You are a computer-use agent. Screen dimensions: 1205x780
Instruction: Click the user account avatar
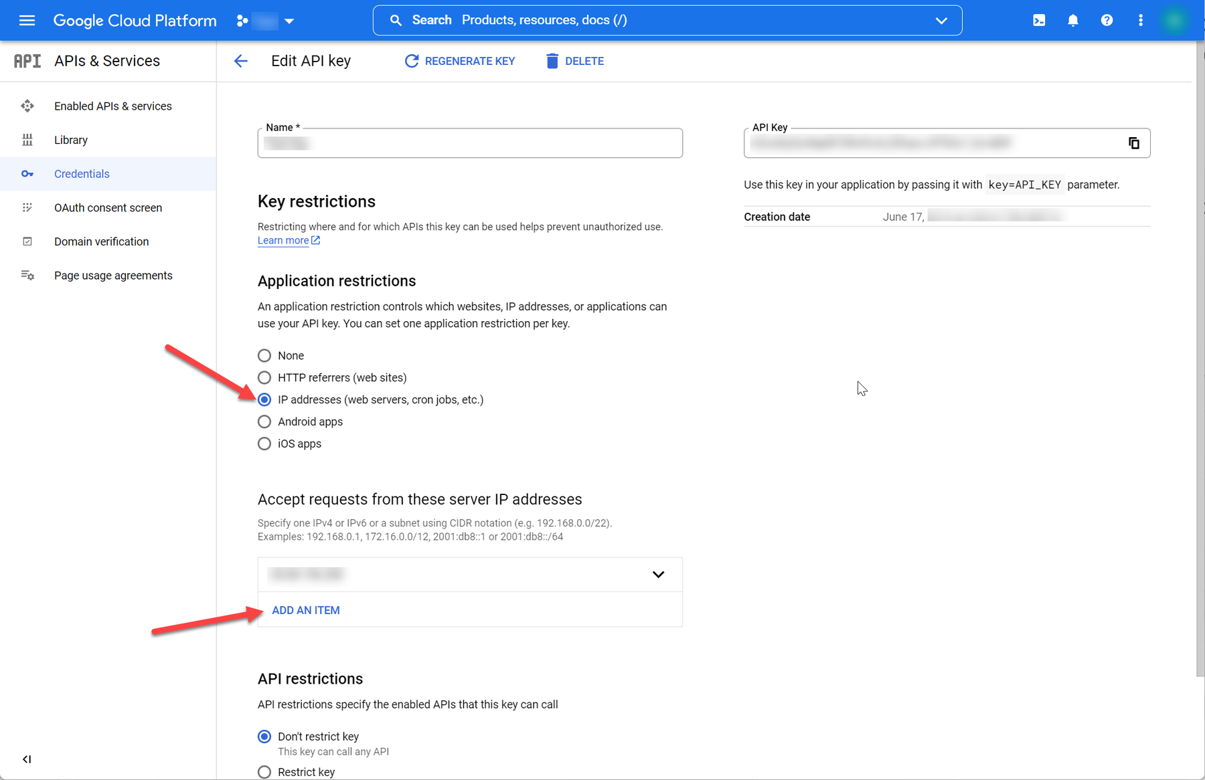click(1174, 20)
